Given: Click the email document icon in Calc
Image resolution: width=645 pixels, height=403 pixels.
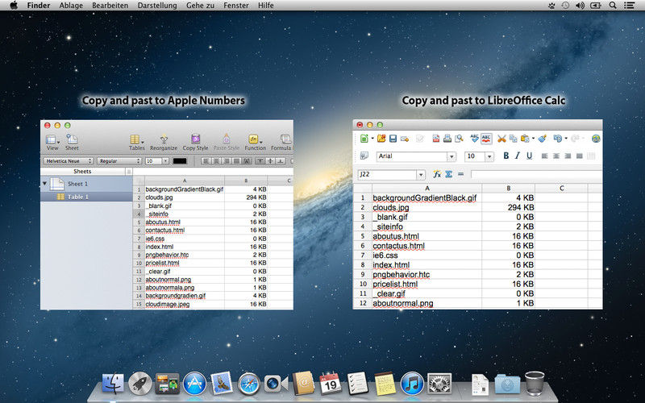Looking at the screenshot, I should click(x=405, y=139).
